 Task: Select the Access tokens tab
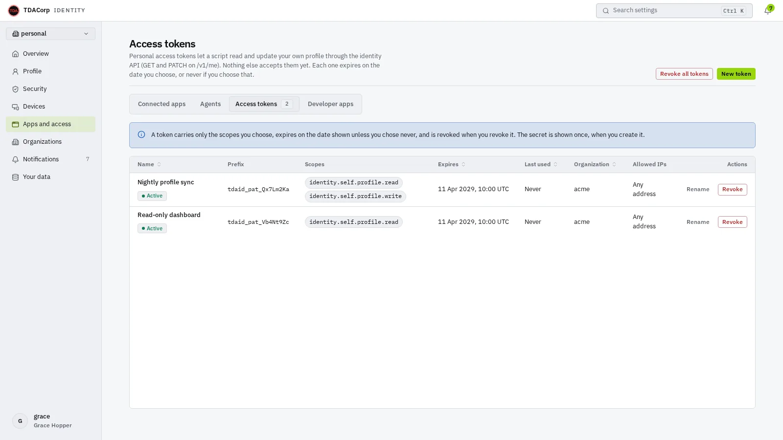click(264, 104)
